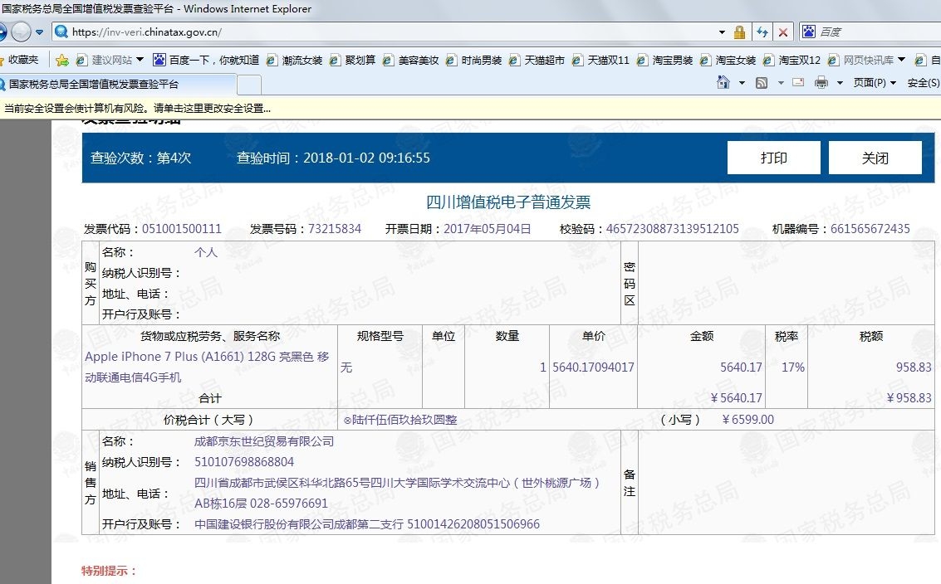This screenshot has height=584, width=941.
Task: Open the recent pages history dropdown
Action: (40, 32)
